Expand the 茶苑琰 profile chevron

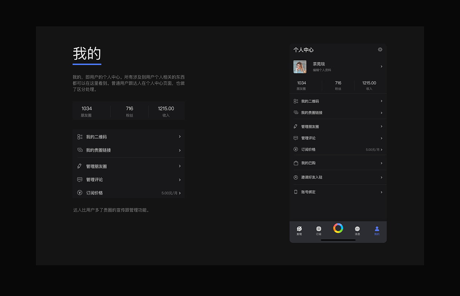coord(381,66)
